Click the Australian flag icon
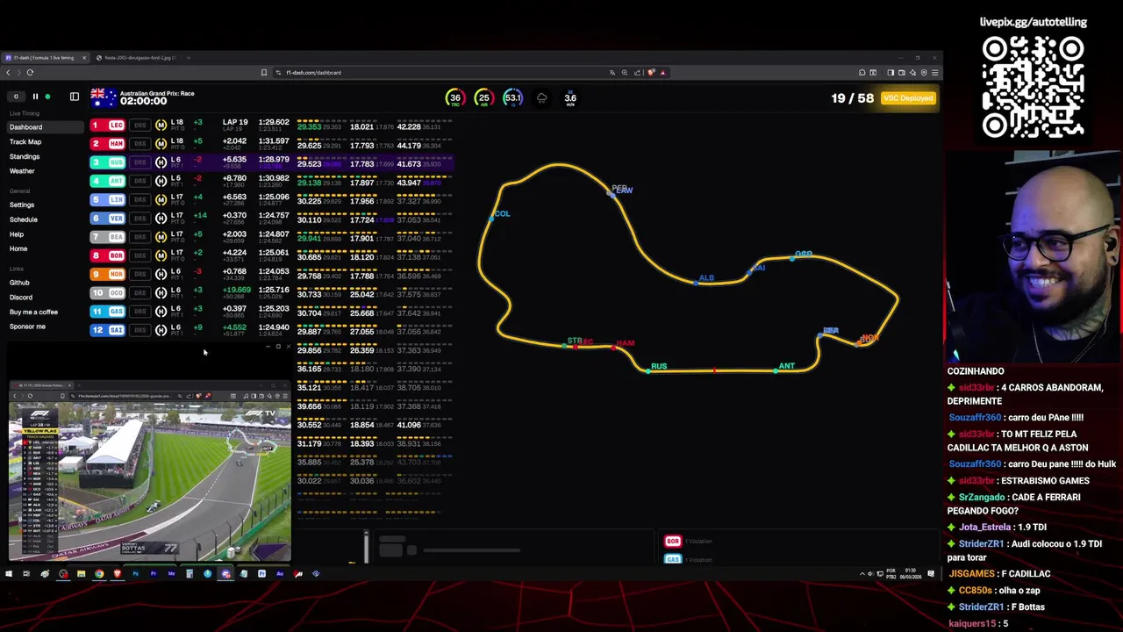Image resolution: width=1123 pixels, height=632 pixels. point(104,97)
